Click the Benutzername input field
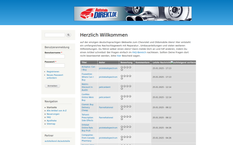 pos(55,56)
